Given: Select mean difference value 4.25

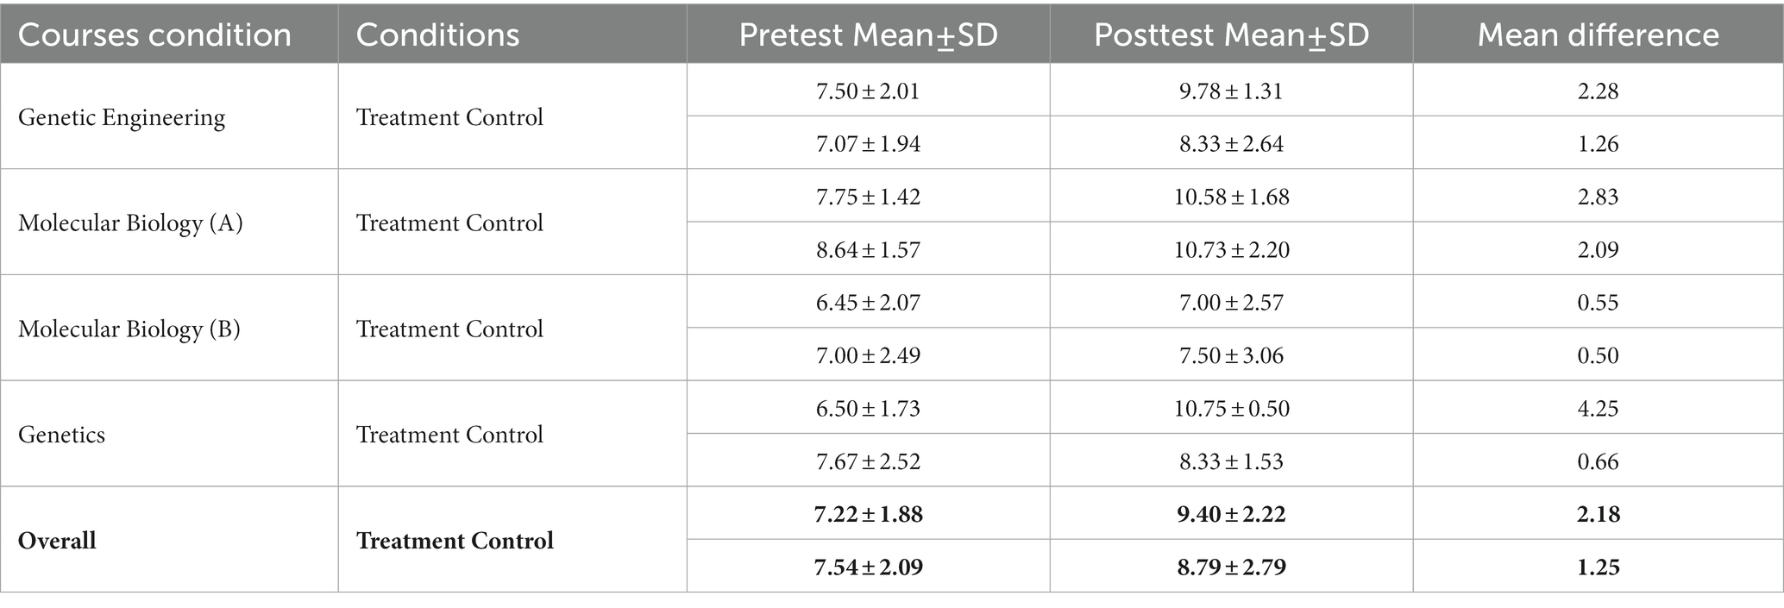Looking at the screenshot, I should (x=1598, y=408).
